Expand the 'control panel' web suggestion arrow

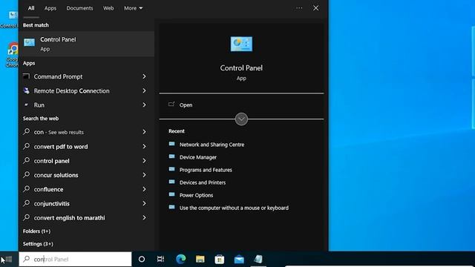[144, 161]
